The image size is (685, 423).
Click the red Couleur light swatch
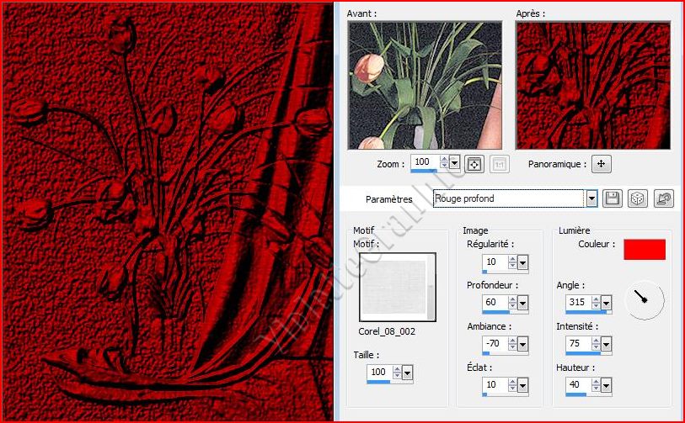(644, 249)
